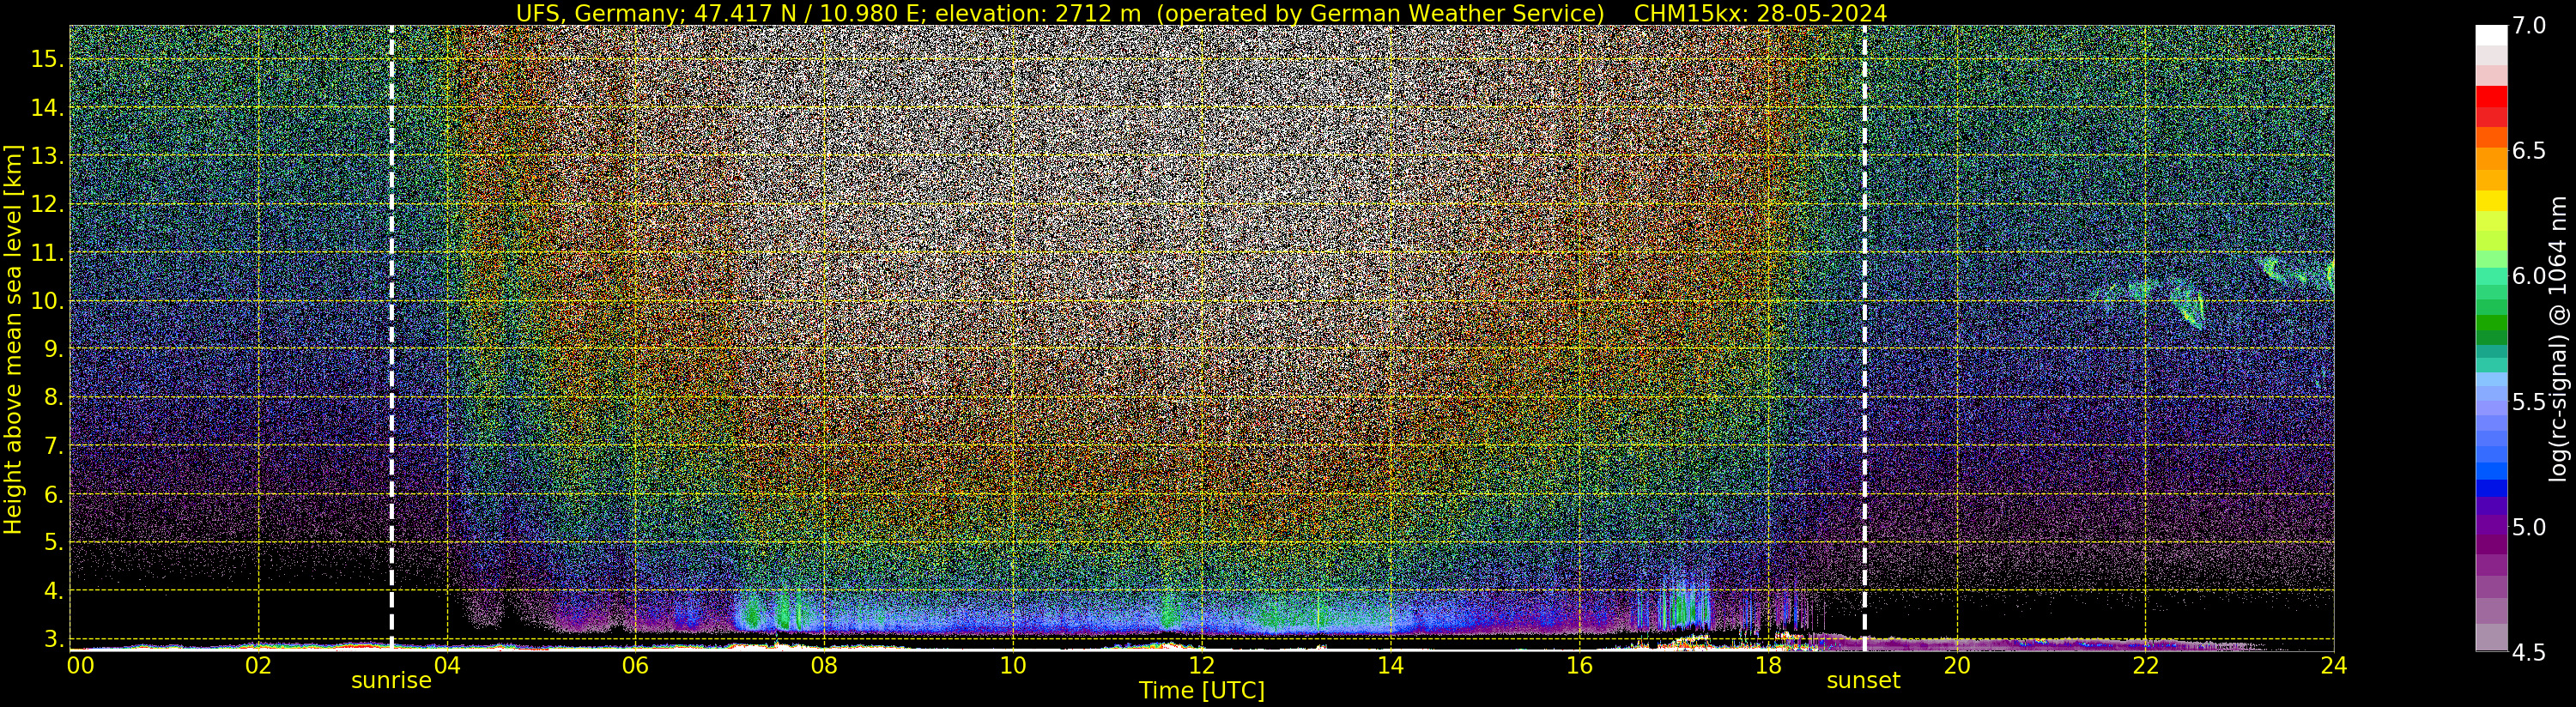Click the white dashed sunrise line
2576x707 pixels.
click(x=391, y=338)
